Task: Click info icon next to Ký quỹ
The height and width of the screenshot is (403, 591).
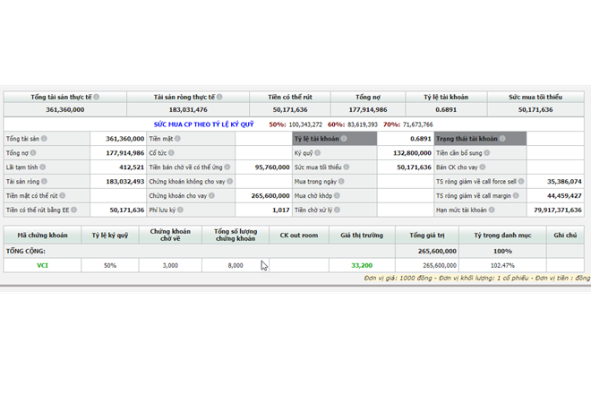Action: [318, 153]
